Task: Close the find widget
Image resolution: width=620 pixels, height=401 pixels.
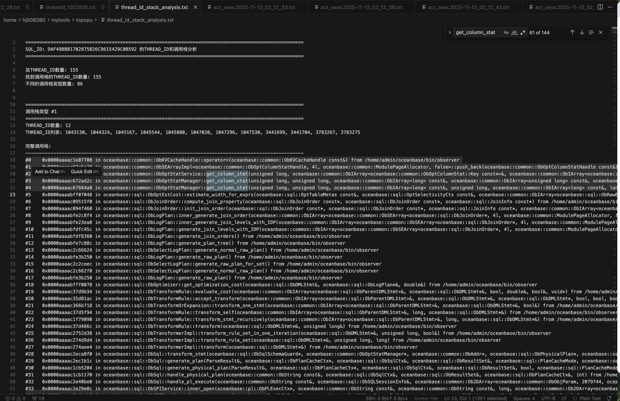Action: tap(601, 33)
